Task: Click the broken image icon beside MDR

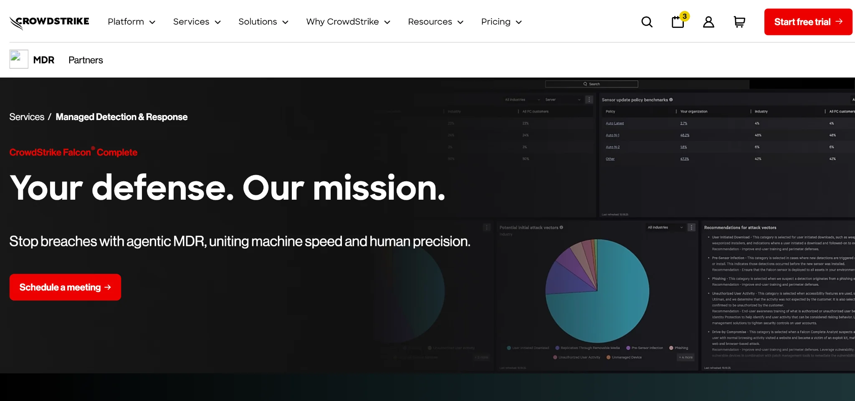Action: pyautogui.click(x=19, y=59)
